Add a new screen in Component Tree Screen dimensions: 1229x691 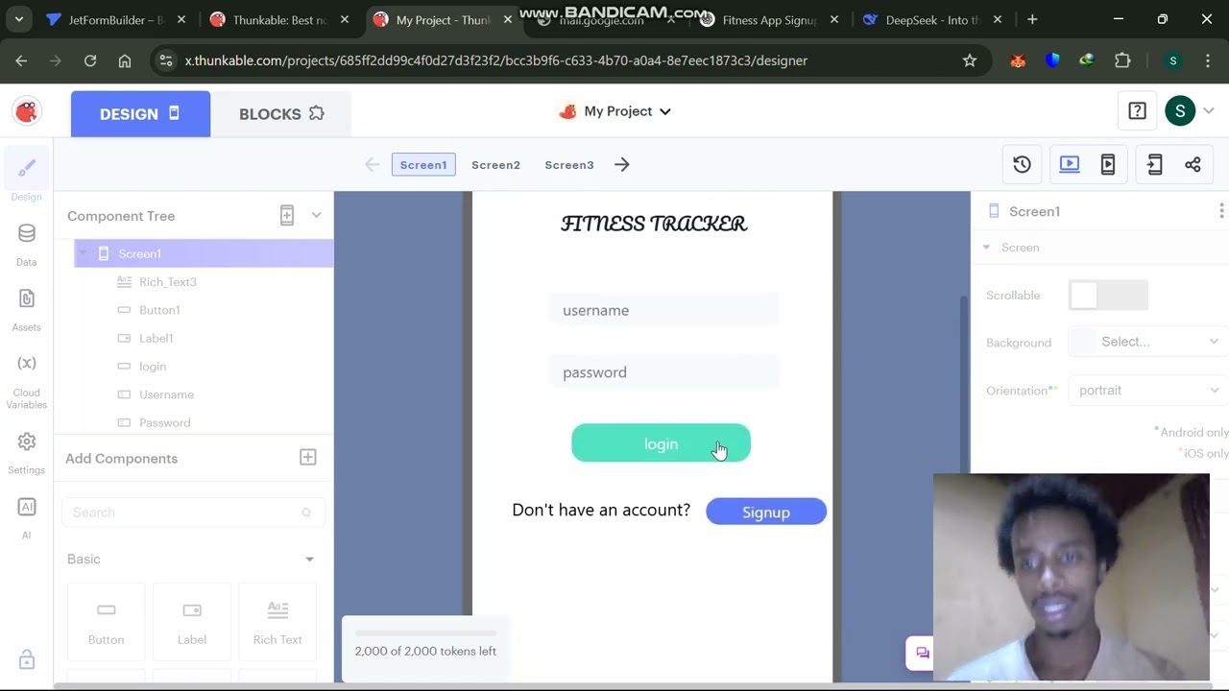point(286,215)
